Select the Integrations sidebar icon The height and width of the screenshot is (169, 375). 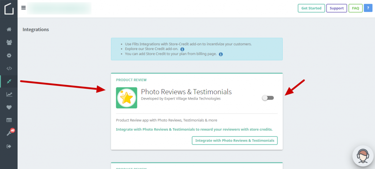(9, 81)
